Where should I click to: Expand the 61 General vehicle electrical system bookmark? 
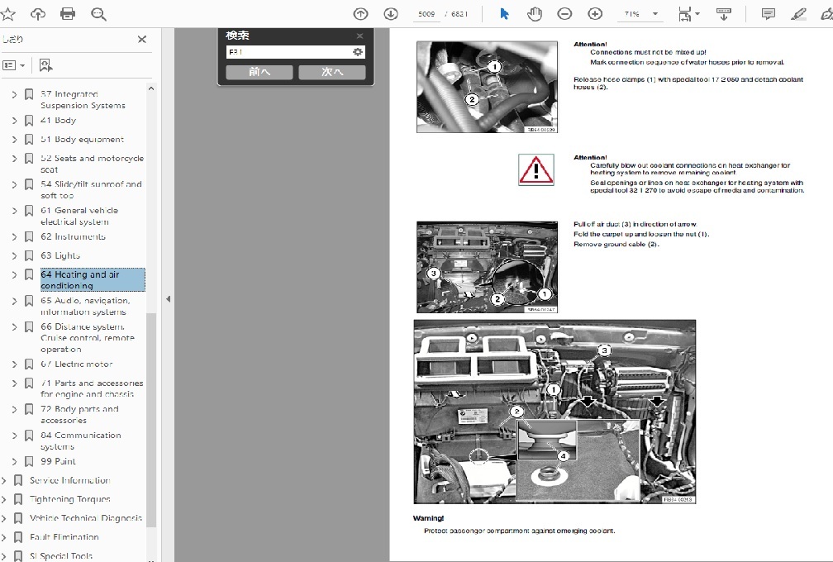(14, 211)
